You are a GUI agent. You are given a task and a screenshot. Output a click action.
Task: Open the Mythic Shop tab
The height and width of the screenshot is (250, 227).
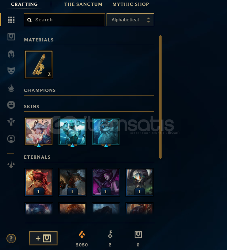click(x=131, y=4)
